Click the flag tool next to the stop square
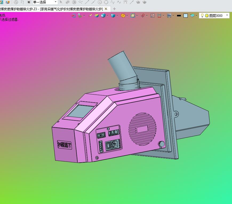 [22, 2]
